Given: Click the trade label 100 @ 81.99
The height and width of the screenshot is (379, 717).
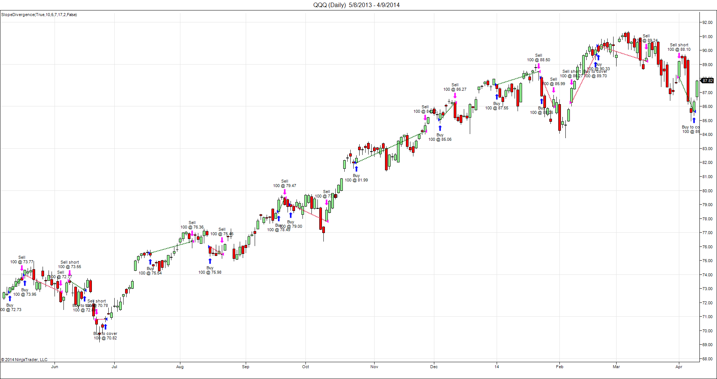Looking at the screenshot, I should pyautogui.click(x=356, y=180).
